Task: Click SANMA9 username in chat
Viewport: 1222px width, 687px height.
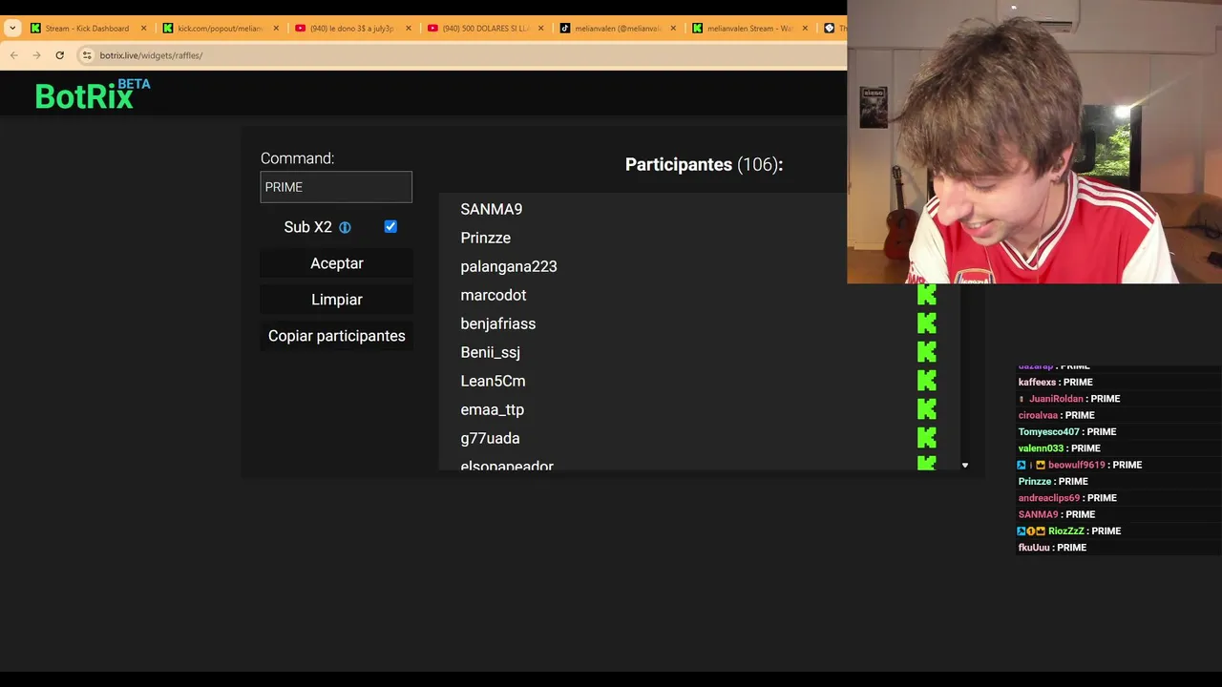Action: tap(1039, 514)
